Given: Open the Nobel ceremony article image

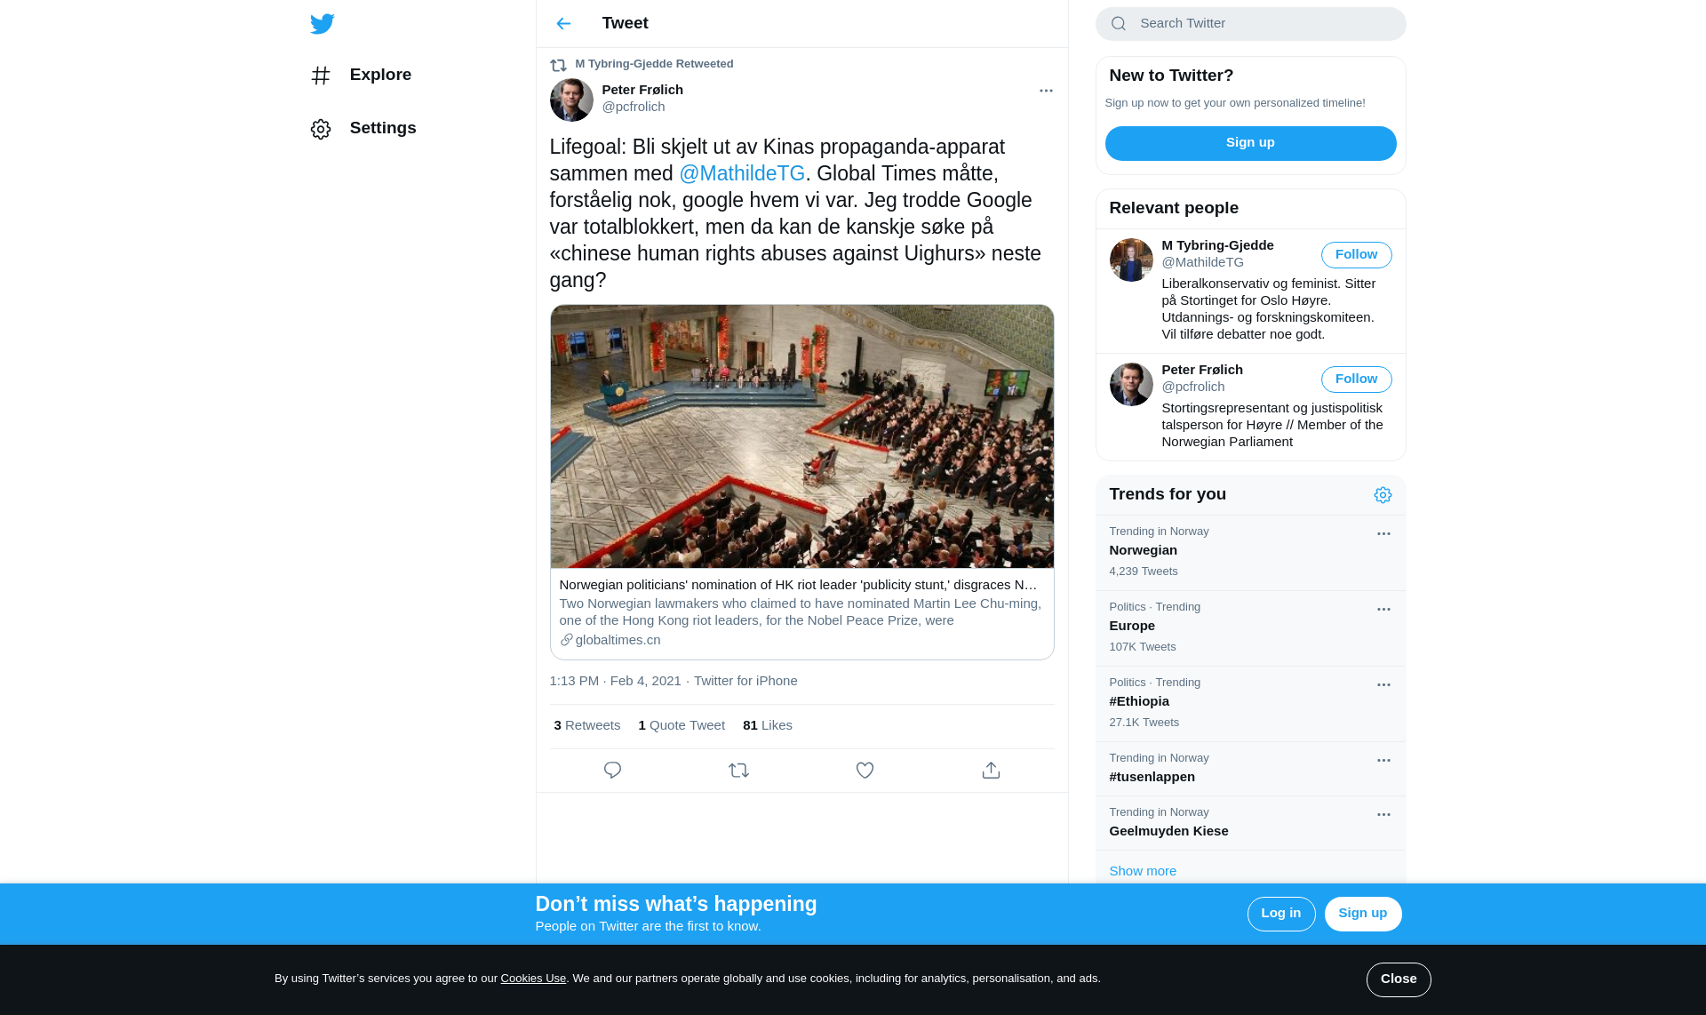Looking at the screenshot, I should [x=801, y=436].
